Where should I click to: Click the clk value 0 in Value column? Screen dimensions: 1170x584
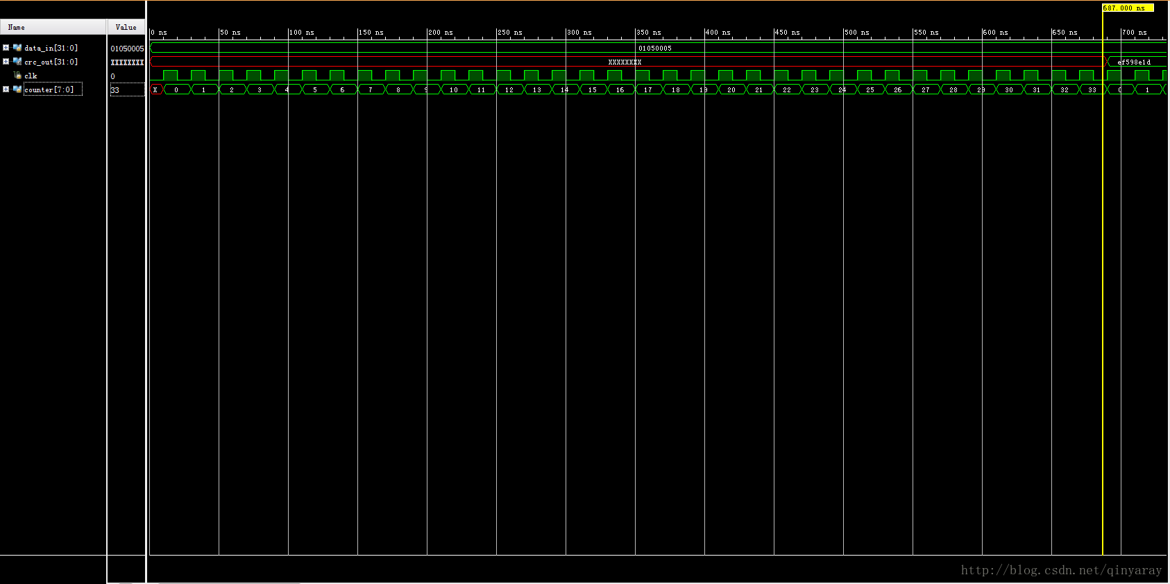point(113,76)
